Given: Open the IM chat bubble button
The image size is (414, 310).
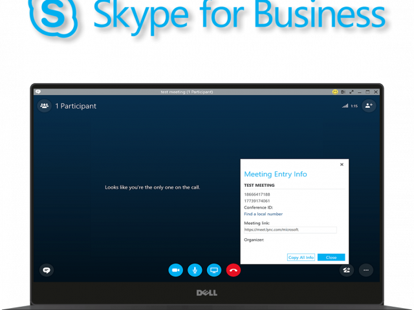Looking at the screenshot, I should click(46, 271).
